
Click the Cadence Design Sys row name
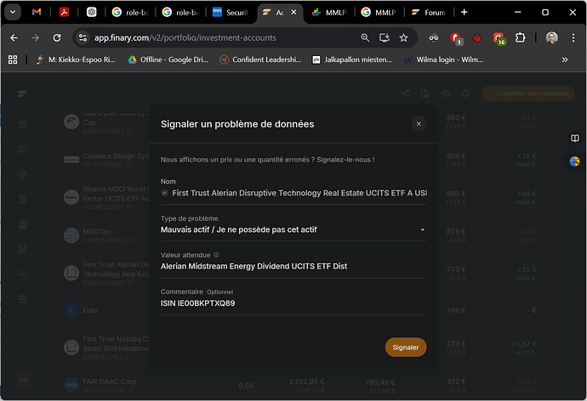116,155
